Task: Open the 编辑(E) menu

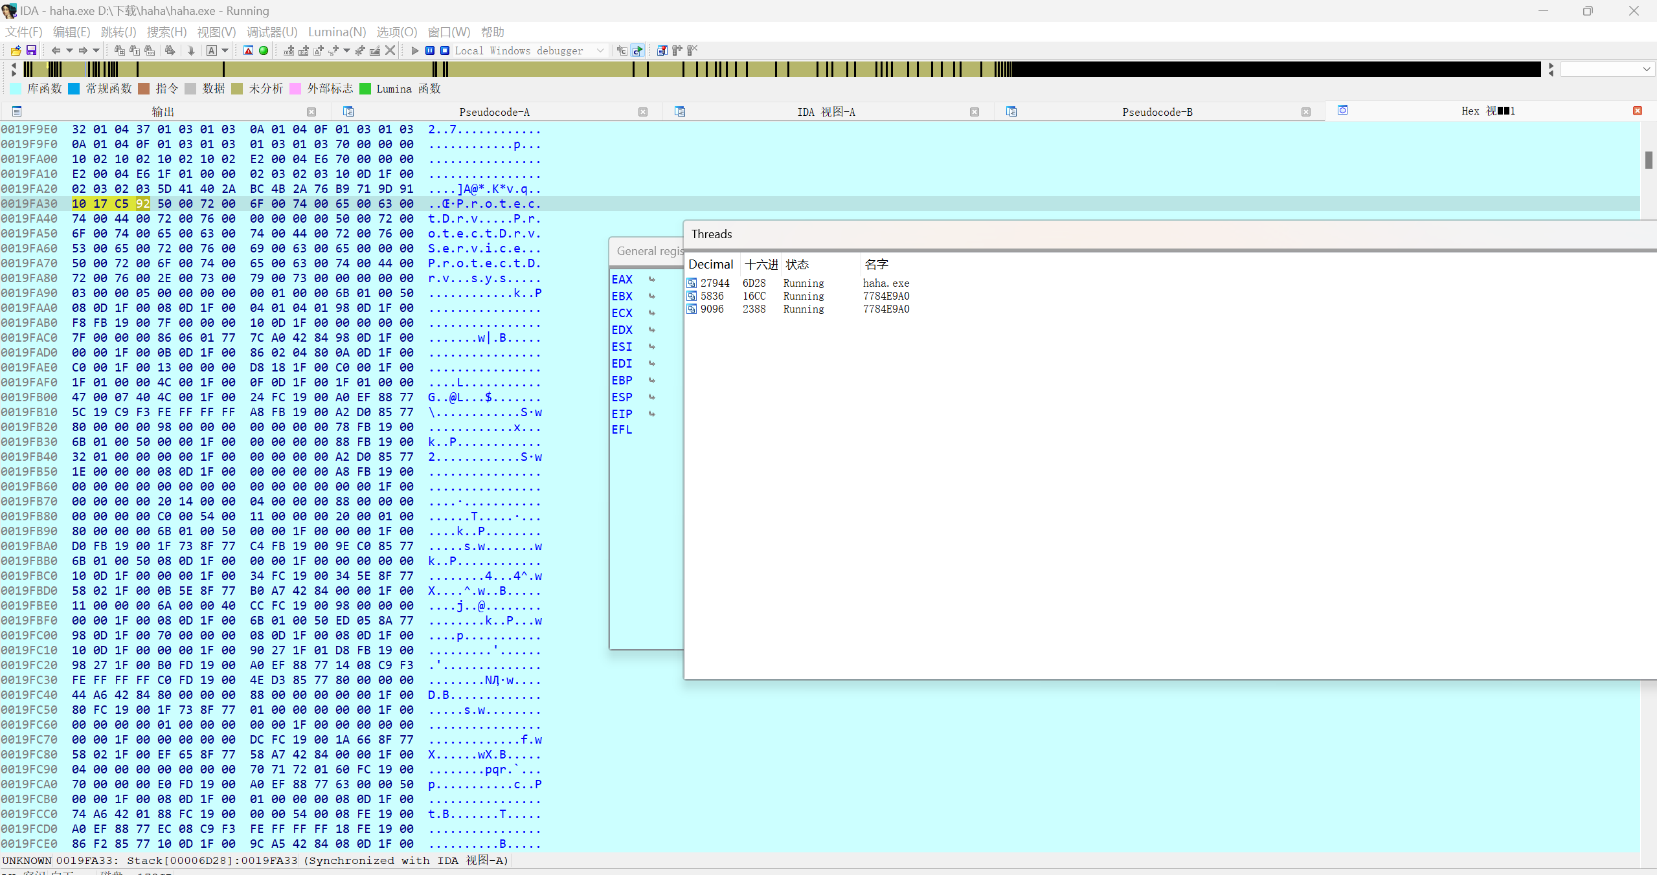Action: click(71, 32)
